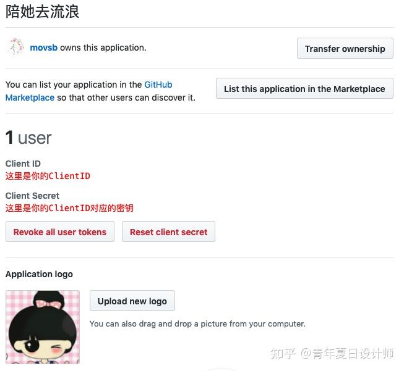The width and height of the screenshot is (404, 371).
Task: Click the Client Secret label
Action: click(x=32, y=196)
